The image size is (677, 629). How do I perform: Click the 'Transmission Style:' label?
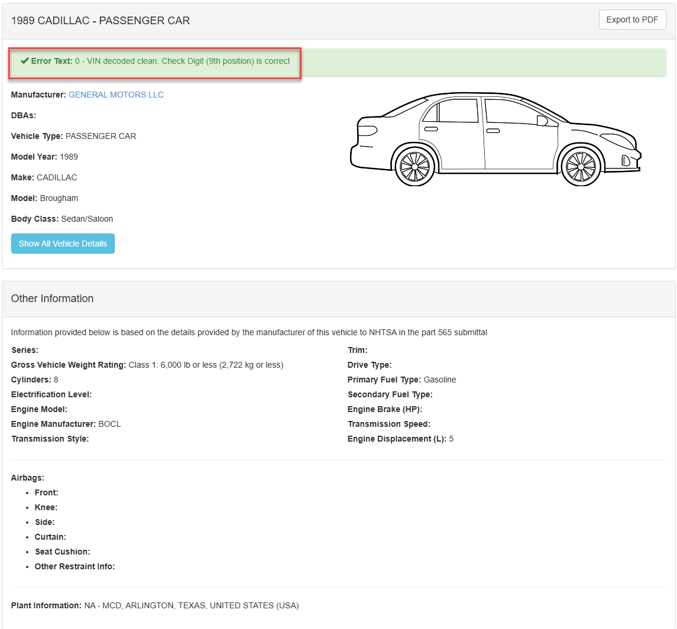point(50,439)
